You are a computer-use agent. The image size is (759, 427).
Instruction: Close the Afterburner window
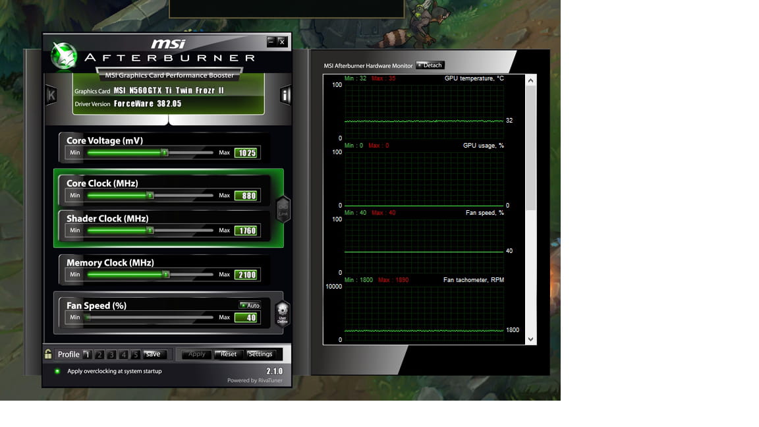(x=282, y=42)
